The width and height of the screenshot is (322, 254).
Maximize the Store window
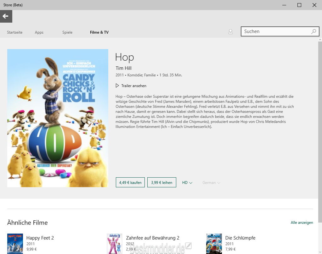point(299,5)
